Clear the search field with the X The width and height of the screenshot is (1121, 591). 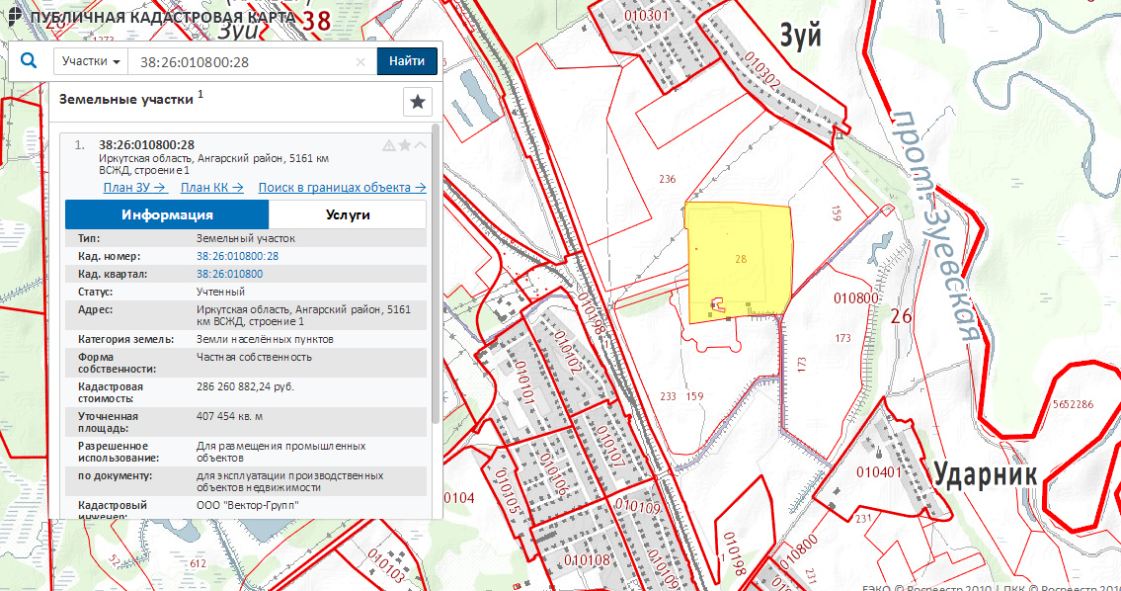360,61
